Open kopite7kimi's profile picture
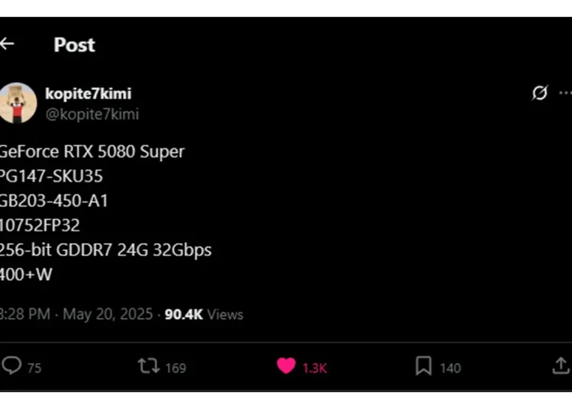This screenshot has height=409, width=572. (x=17, y=103)
